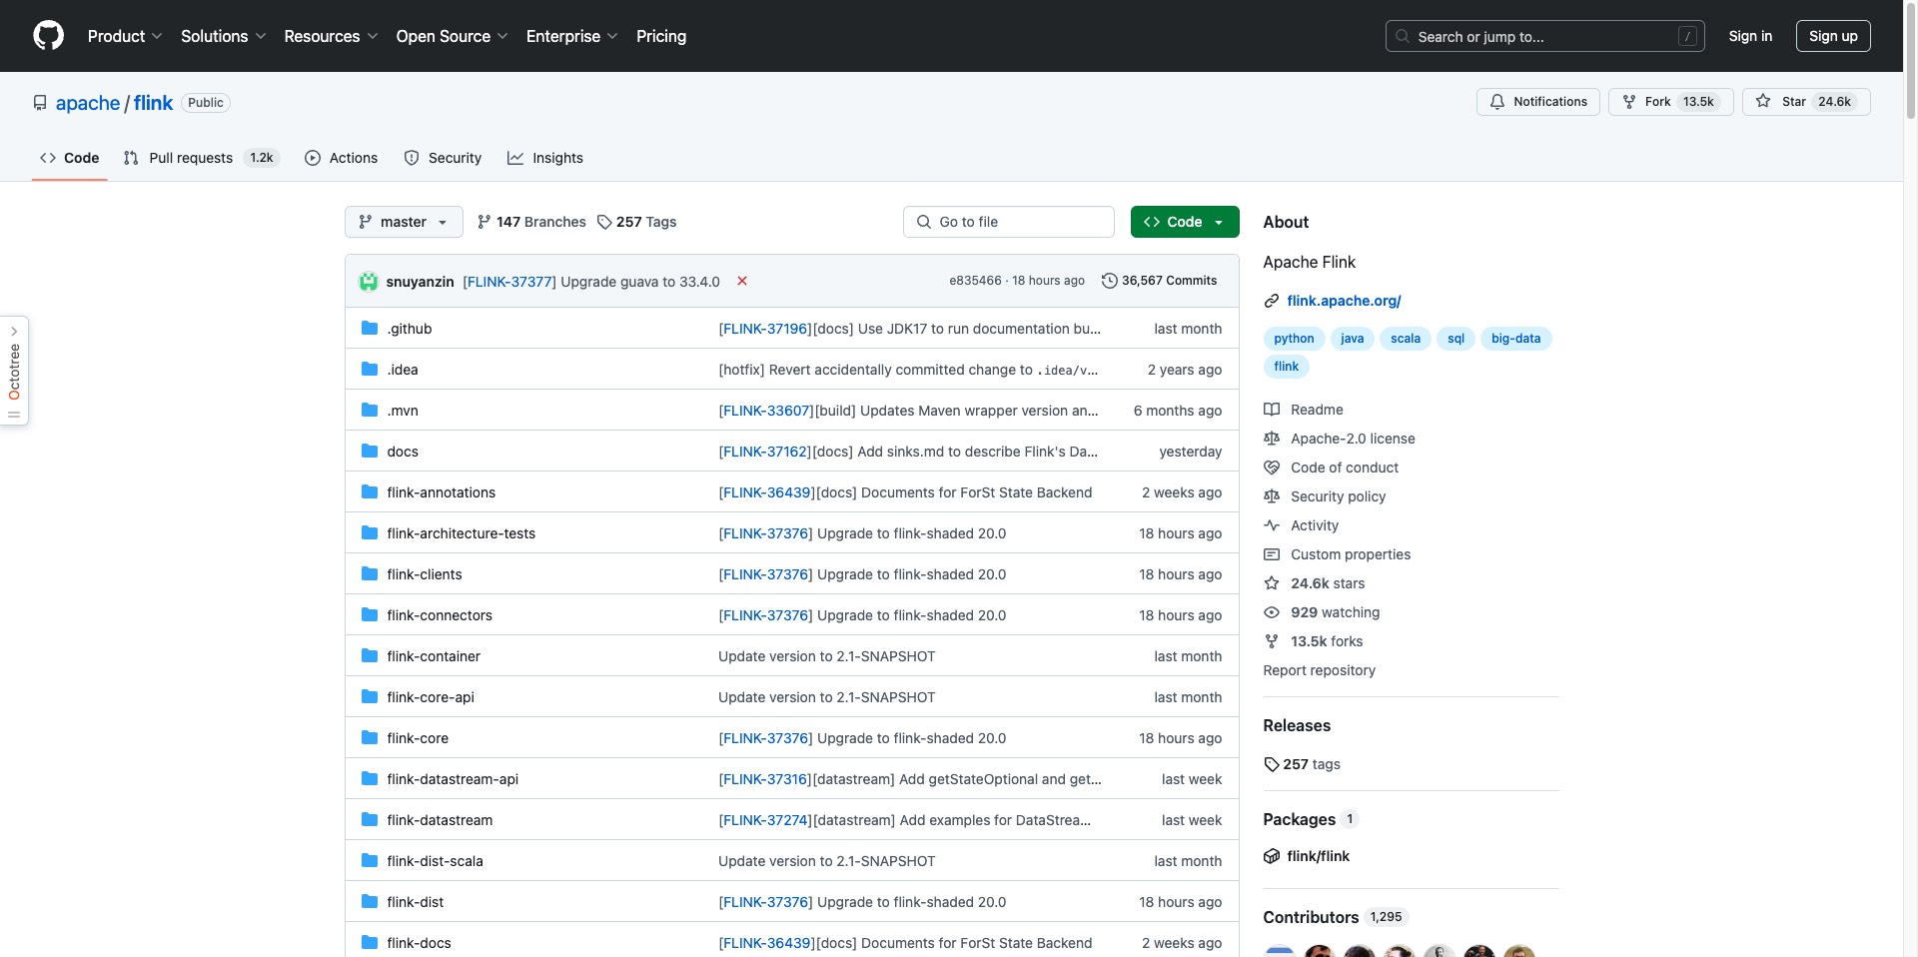Click the Notifications bell button
Viewport: 1918px width, 957px height.
(x=1538, y=102)
